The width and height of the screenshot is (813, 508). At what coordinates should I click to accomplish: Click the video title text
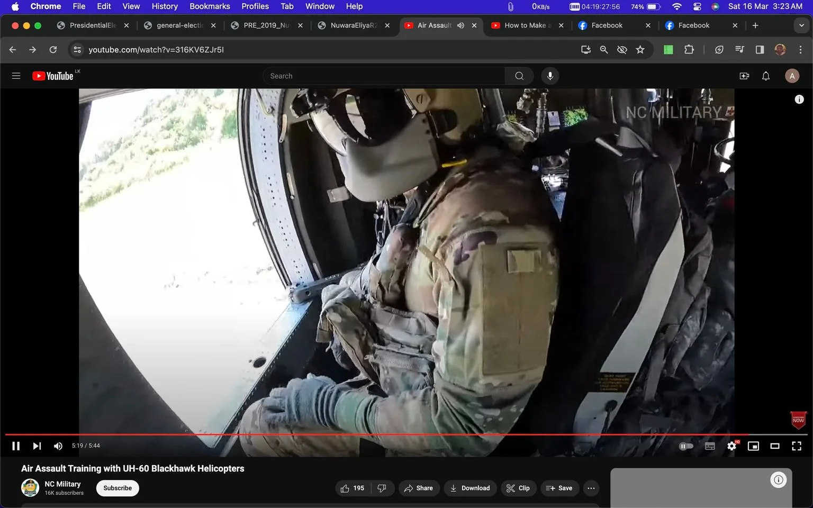133,468
